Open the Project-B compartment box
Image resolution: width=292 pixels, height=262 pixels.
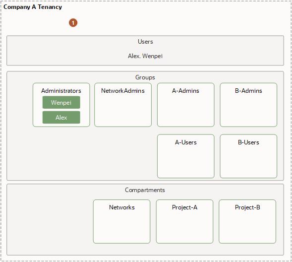point(247,222)
